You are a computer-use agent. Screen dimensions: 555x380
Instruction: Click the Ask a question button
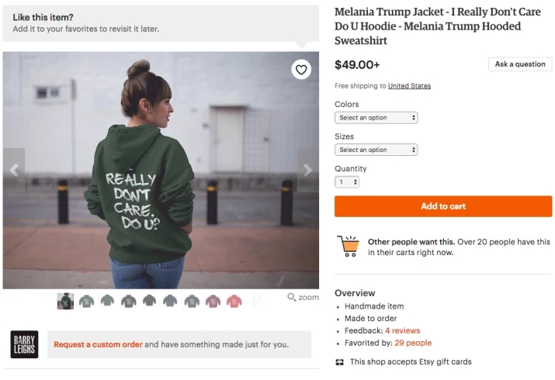pos(520,64)
